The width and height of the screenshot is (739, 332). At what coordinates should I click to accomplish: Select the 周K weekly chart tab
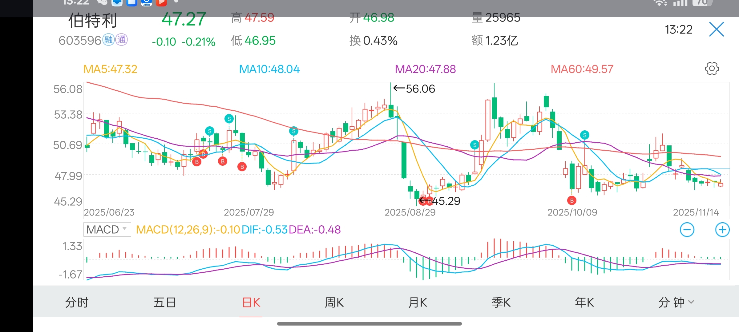[x=334, y=302]
